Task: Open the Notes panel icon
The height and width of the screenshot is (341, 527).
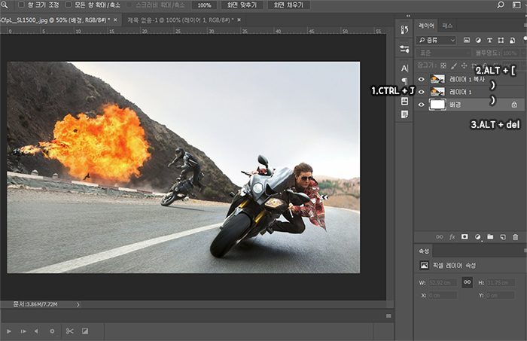Action: pyautogui.click(x=405, y=114)
